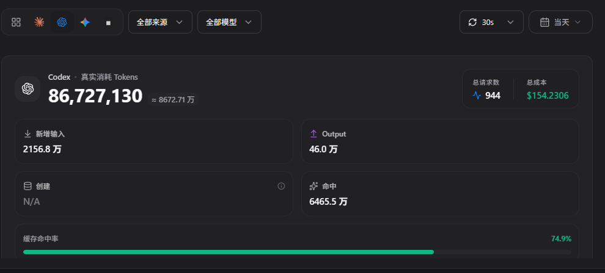
Task: Click the info icon in 创建 card
Action: click(x=281, y=186)
